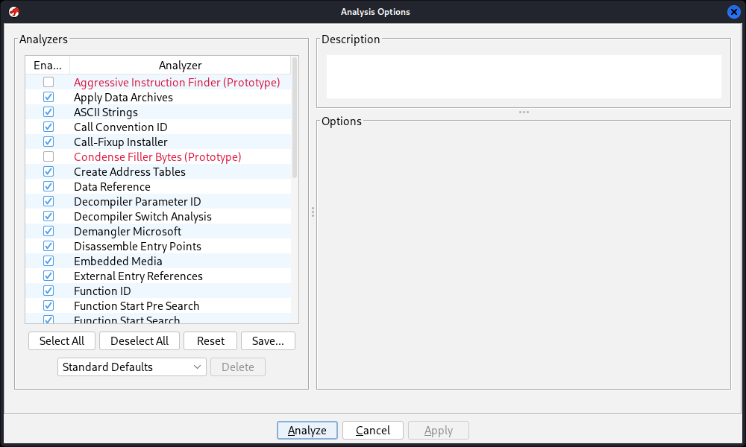Viewport: 746px width, 447px height.
Task: Close the Analysis Options dialog
Action: point(733,12)
